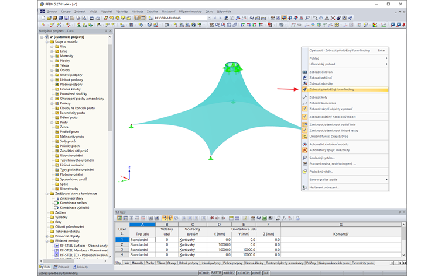
Task: Select column A header in table
Action: [142, 225]
